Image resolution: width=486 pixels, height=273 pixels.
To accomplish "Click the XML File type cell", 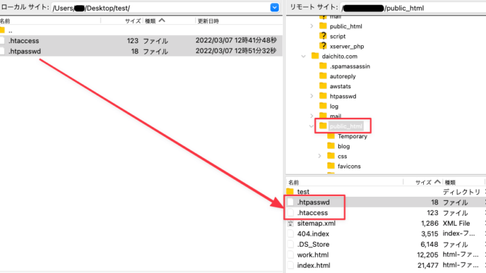I will click(456, 223).
